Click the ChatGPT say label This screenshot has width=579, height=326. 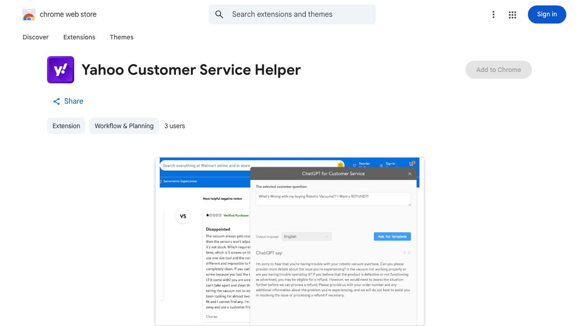[x=270, y=253]
